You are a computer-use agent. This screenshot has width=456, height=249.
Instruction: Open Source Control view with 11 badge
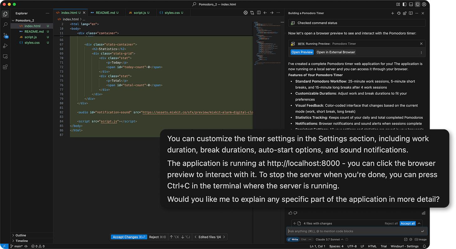(x=5, y=35)
